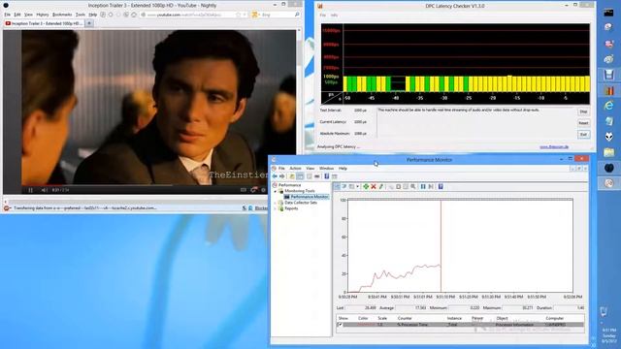
Task: Click the Counter column header
Action: 405,318
